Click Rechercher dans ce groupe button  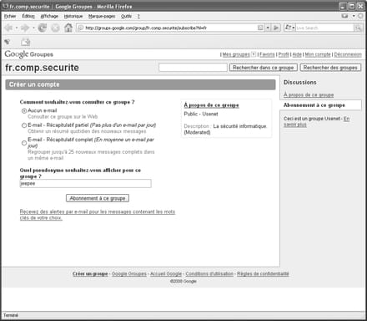coord(264,68)
